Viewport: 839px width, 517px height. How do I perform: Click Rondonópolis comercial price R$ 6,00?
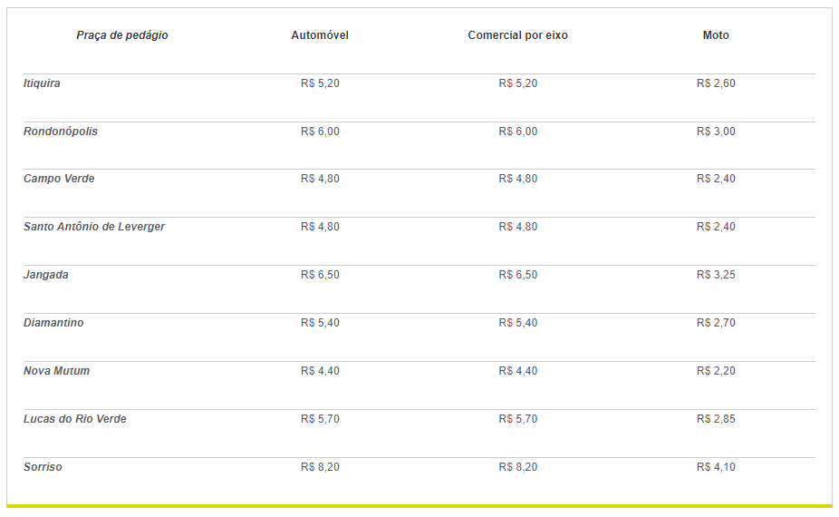(518, 132)
